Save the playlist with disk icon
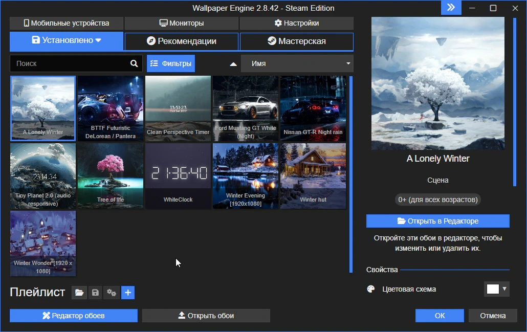 [96, 292]
